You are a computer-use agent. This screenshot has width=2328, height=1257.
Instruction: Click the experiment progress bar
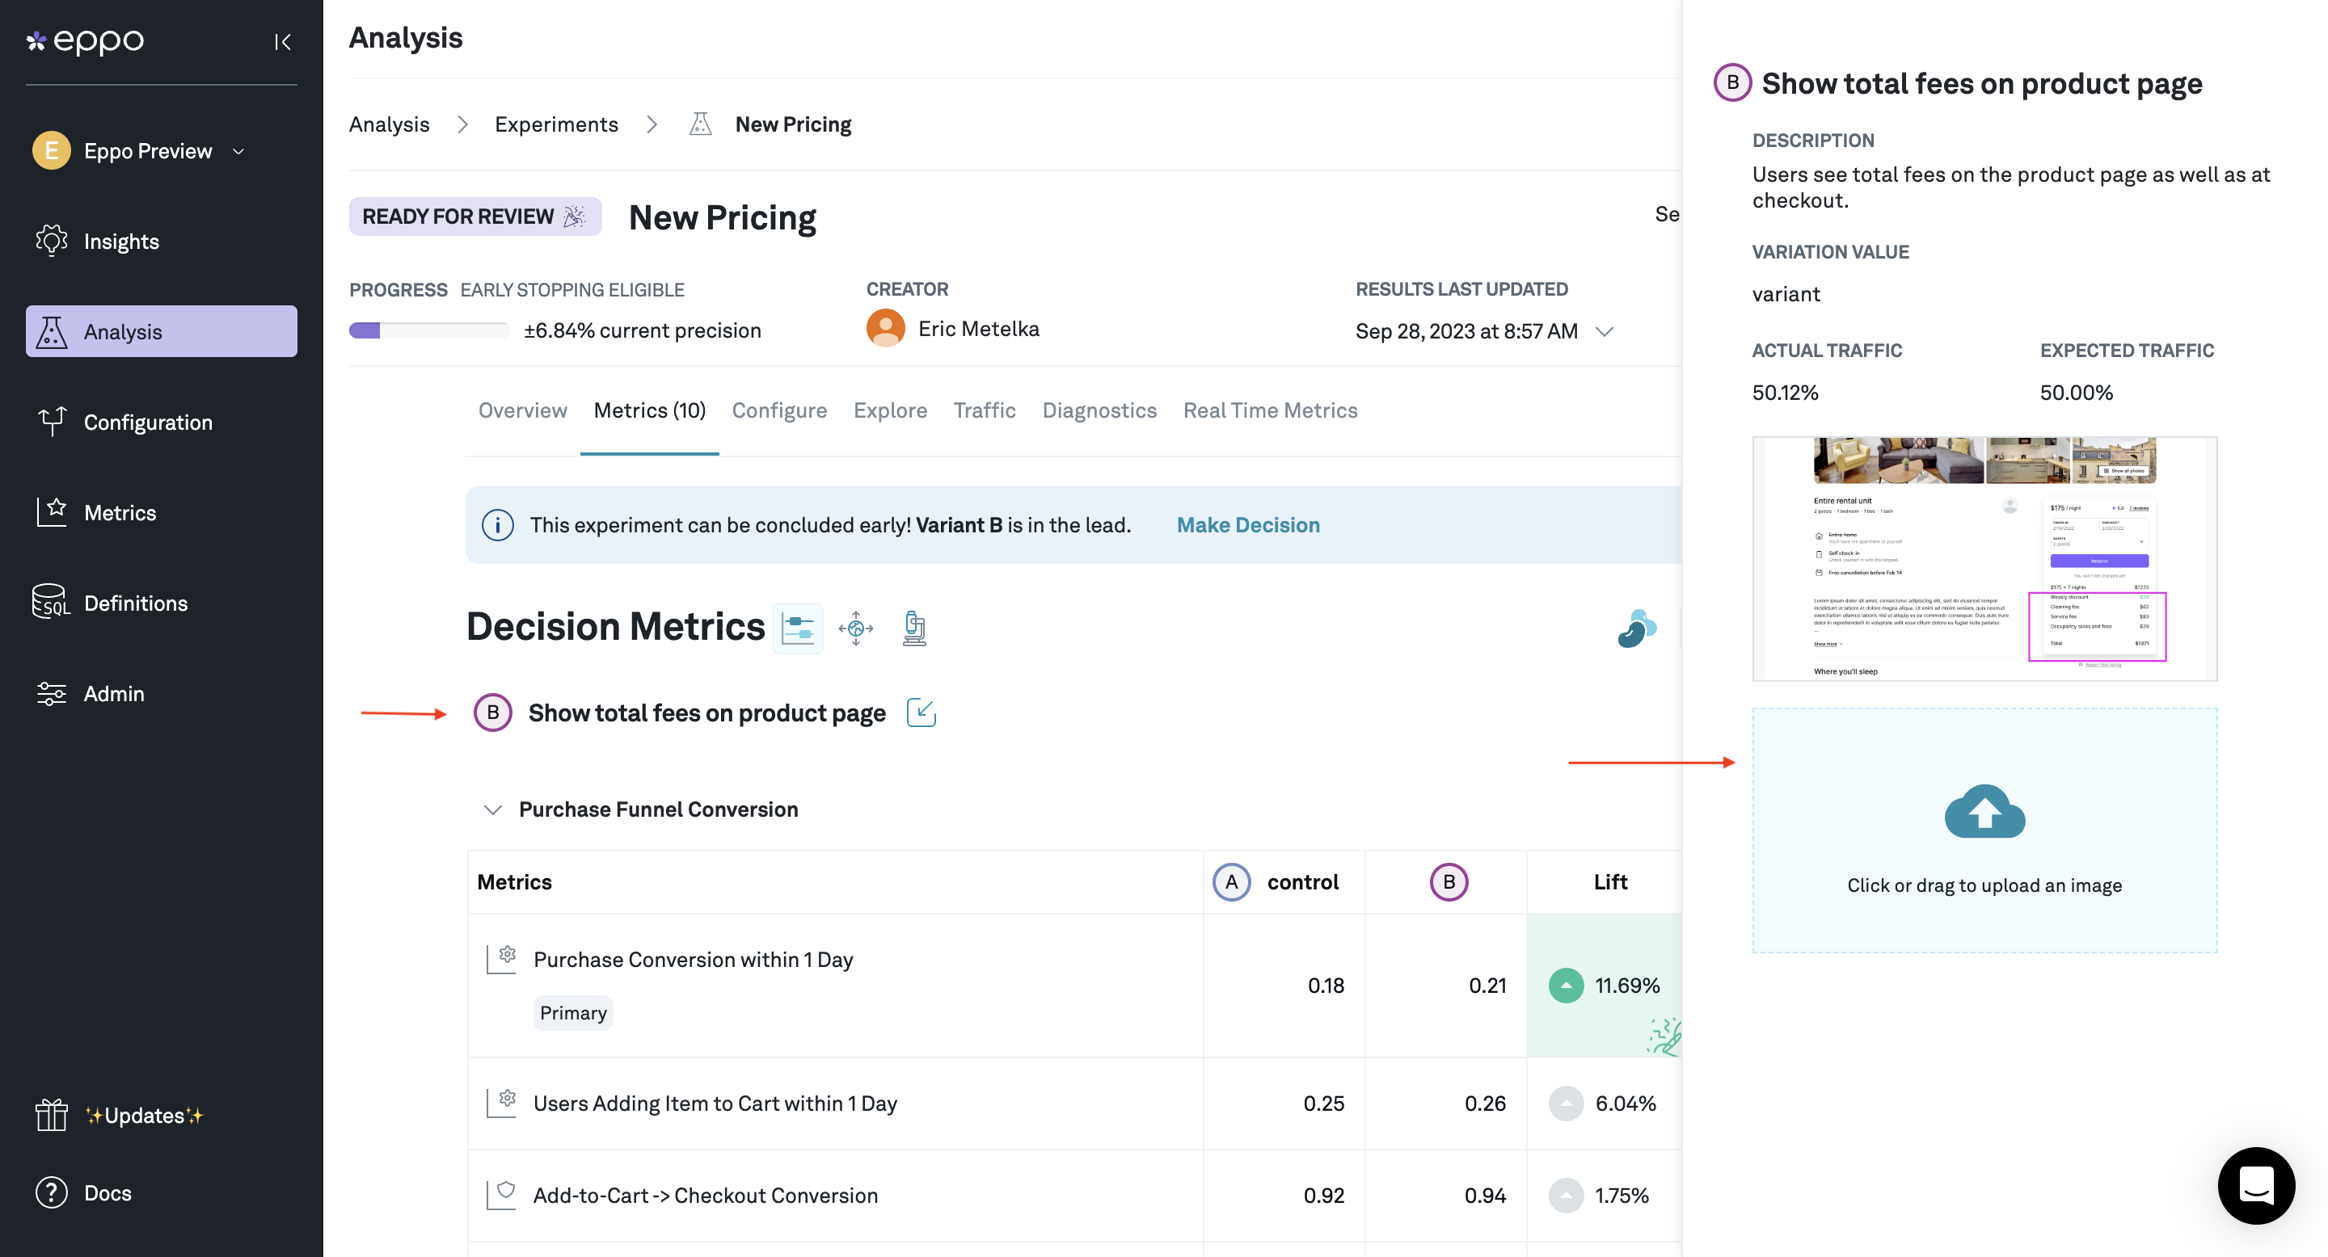428,330
